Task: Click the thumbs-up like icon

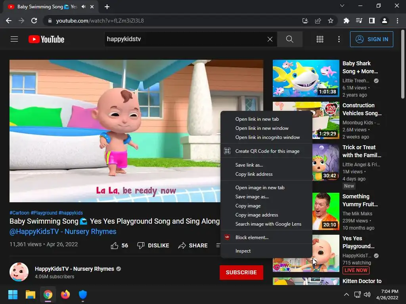Action: tap(115, 245)
